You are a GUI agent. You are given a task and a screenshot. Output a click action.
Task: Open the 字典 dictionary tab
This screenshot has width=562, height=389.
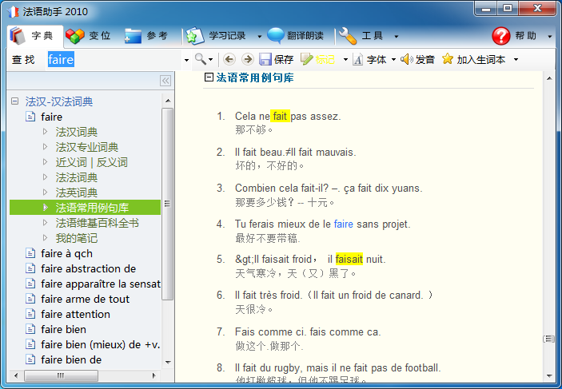pos(34,36)
